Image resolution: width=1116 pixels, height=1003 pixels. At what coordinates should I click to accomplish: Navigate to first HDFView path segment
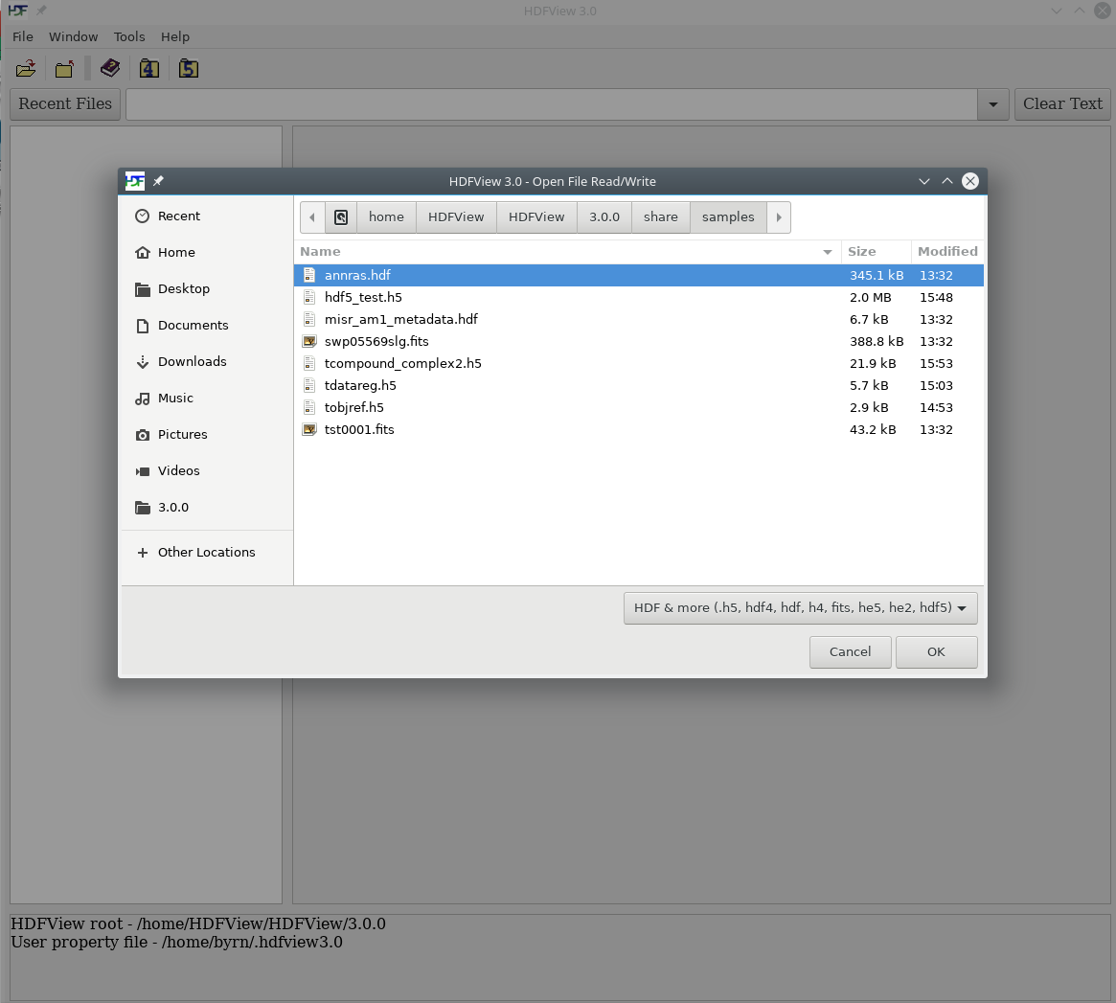coord(456,217)
